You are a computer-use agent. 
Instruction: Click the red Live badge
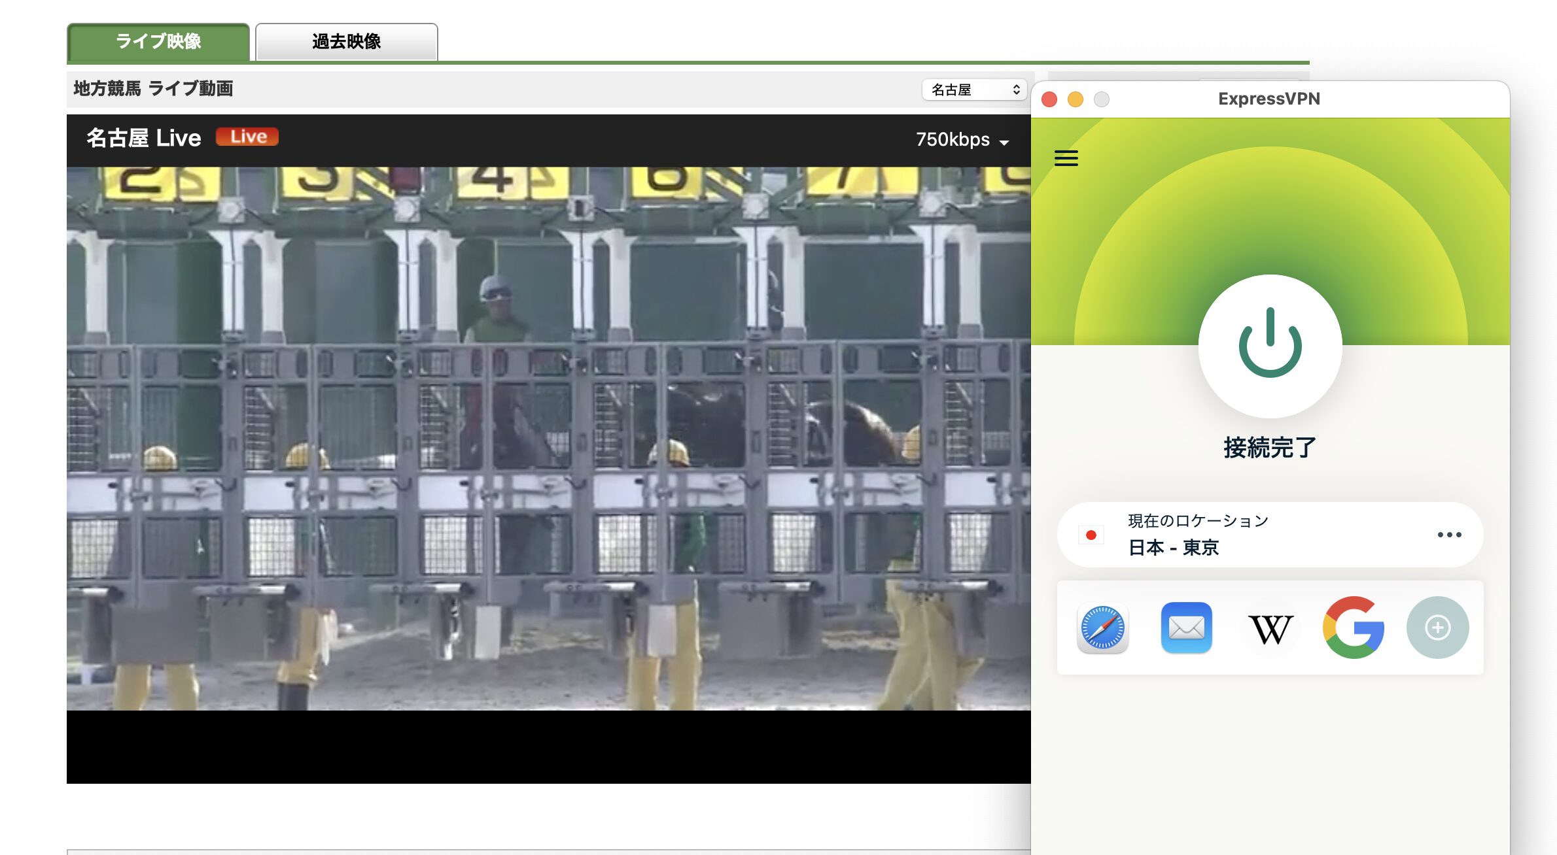[247, 137]
